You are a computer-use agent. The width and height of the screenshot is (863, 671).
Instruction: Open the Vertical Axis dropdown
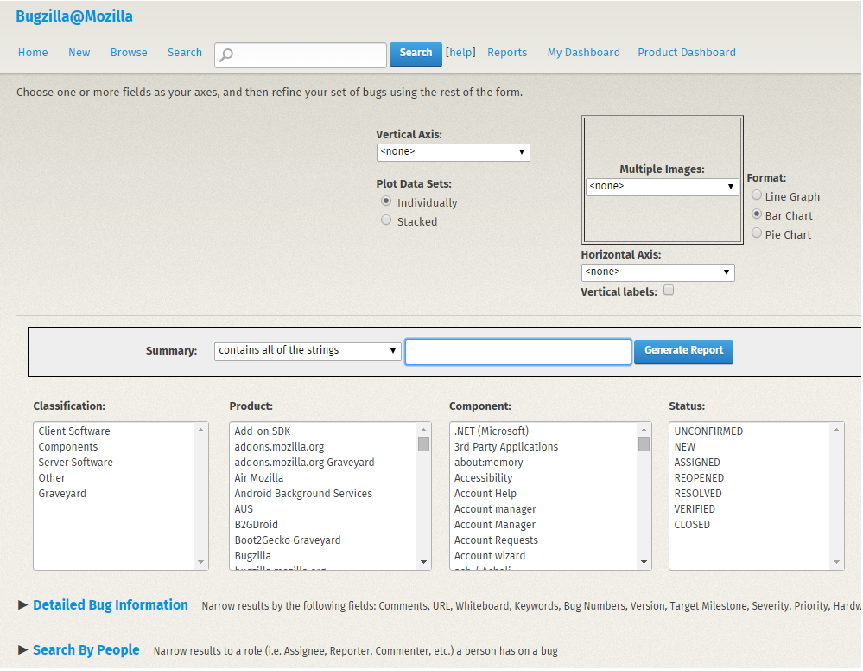(453, 151)
